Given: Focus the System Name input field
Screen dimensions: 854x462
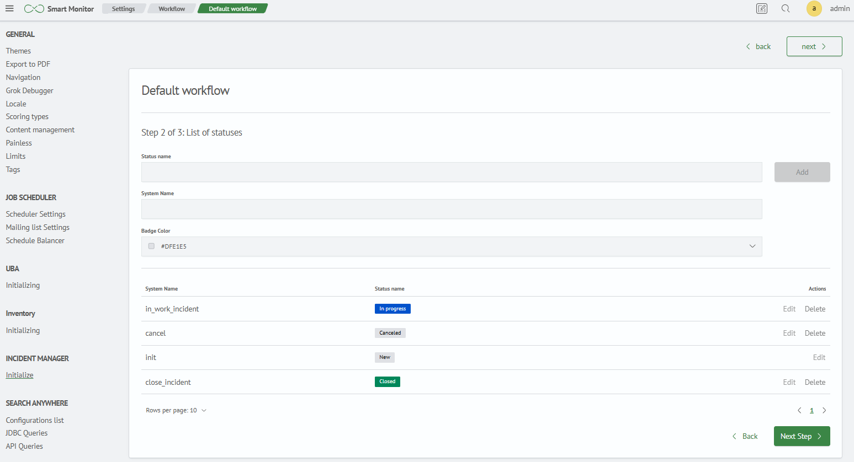Looking at the screenshot, I should (452, 209).
